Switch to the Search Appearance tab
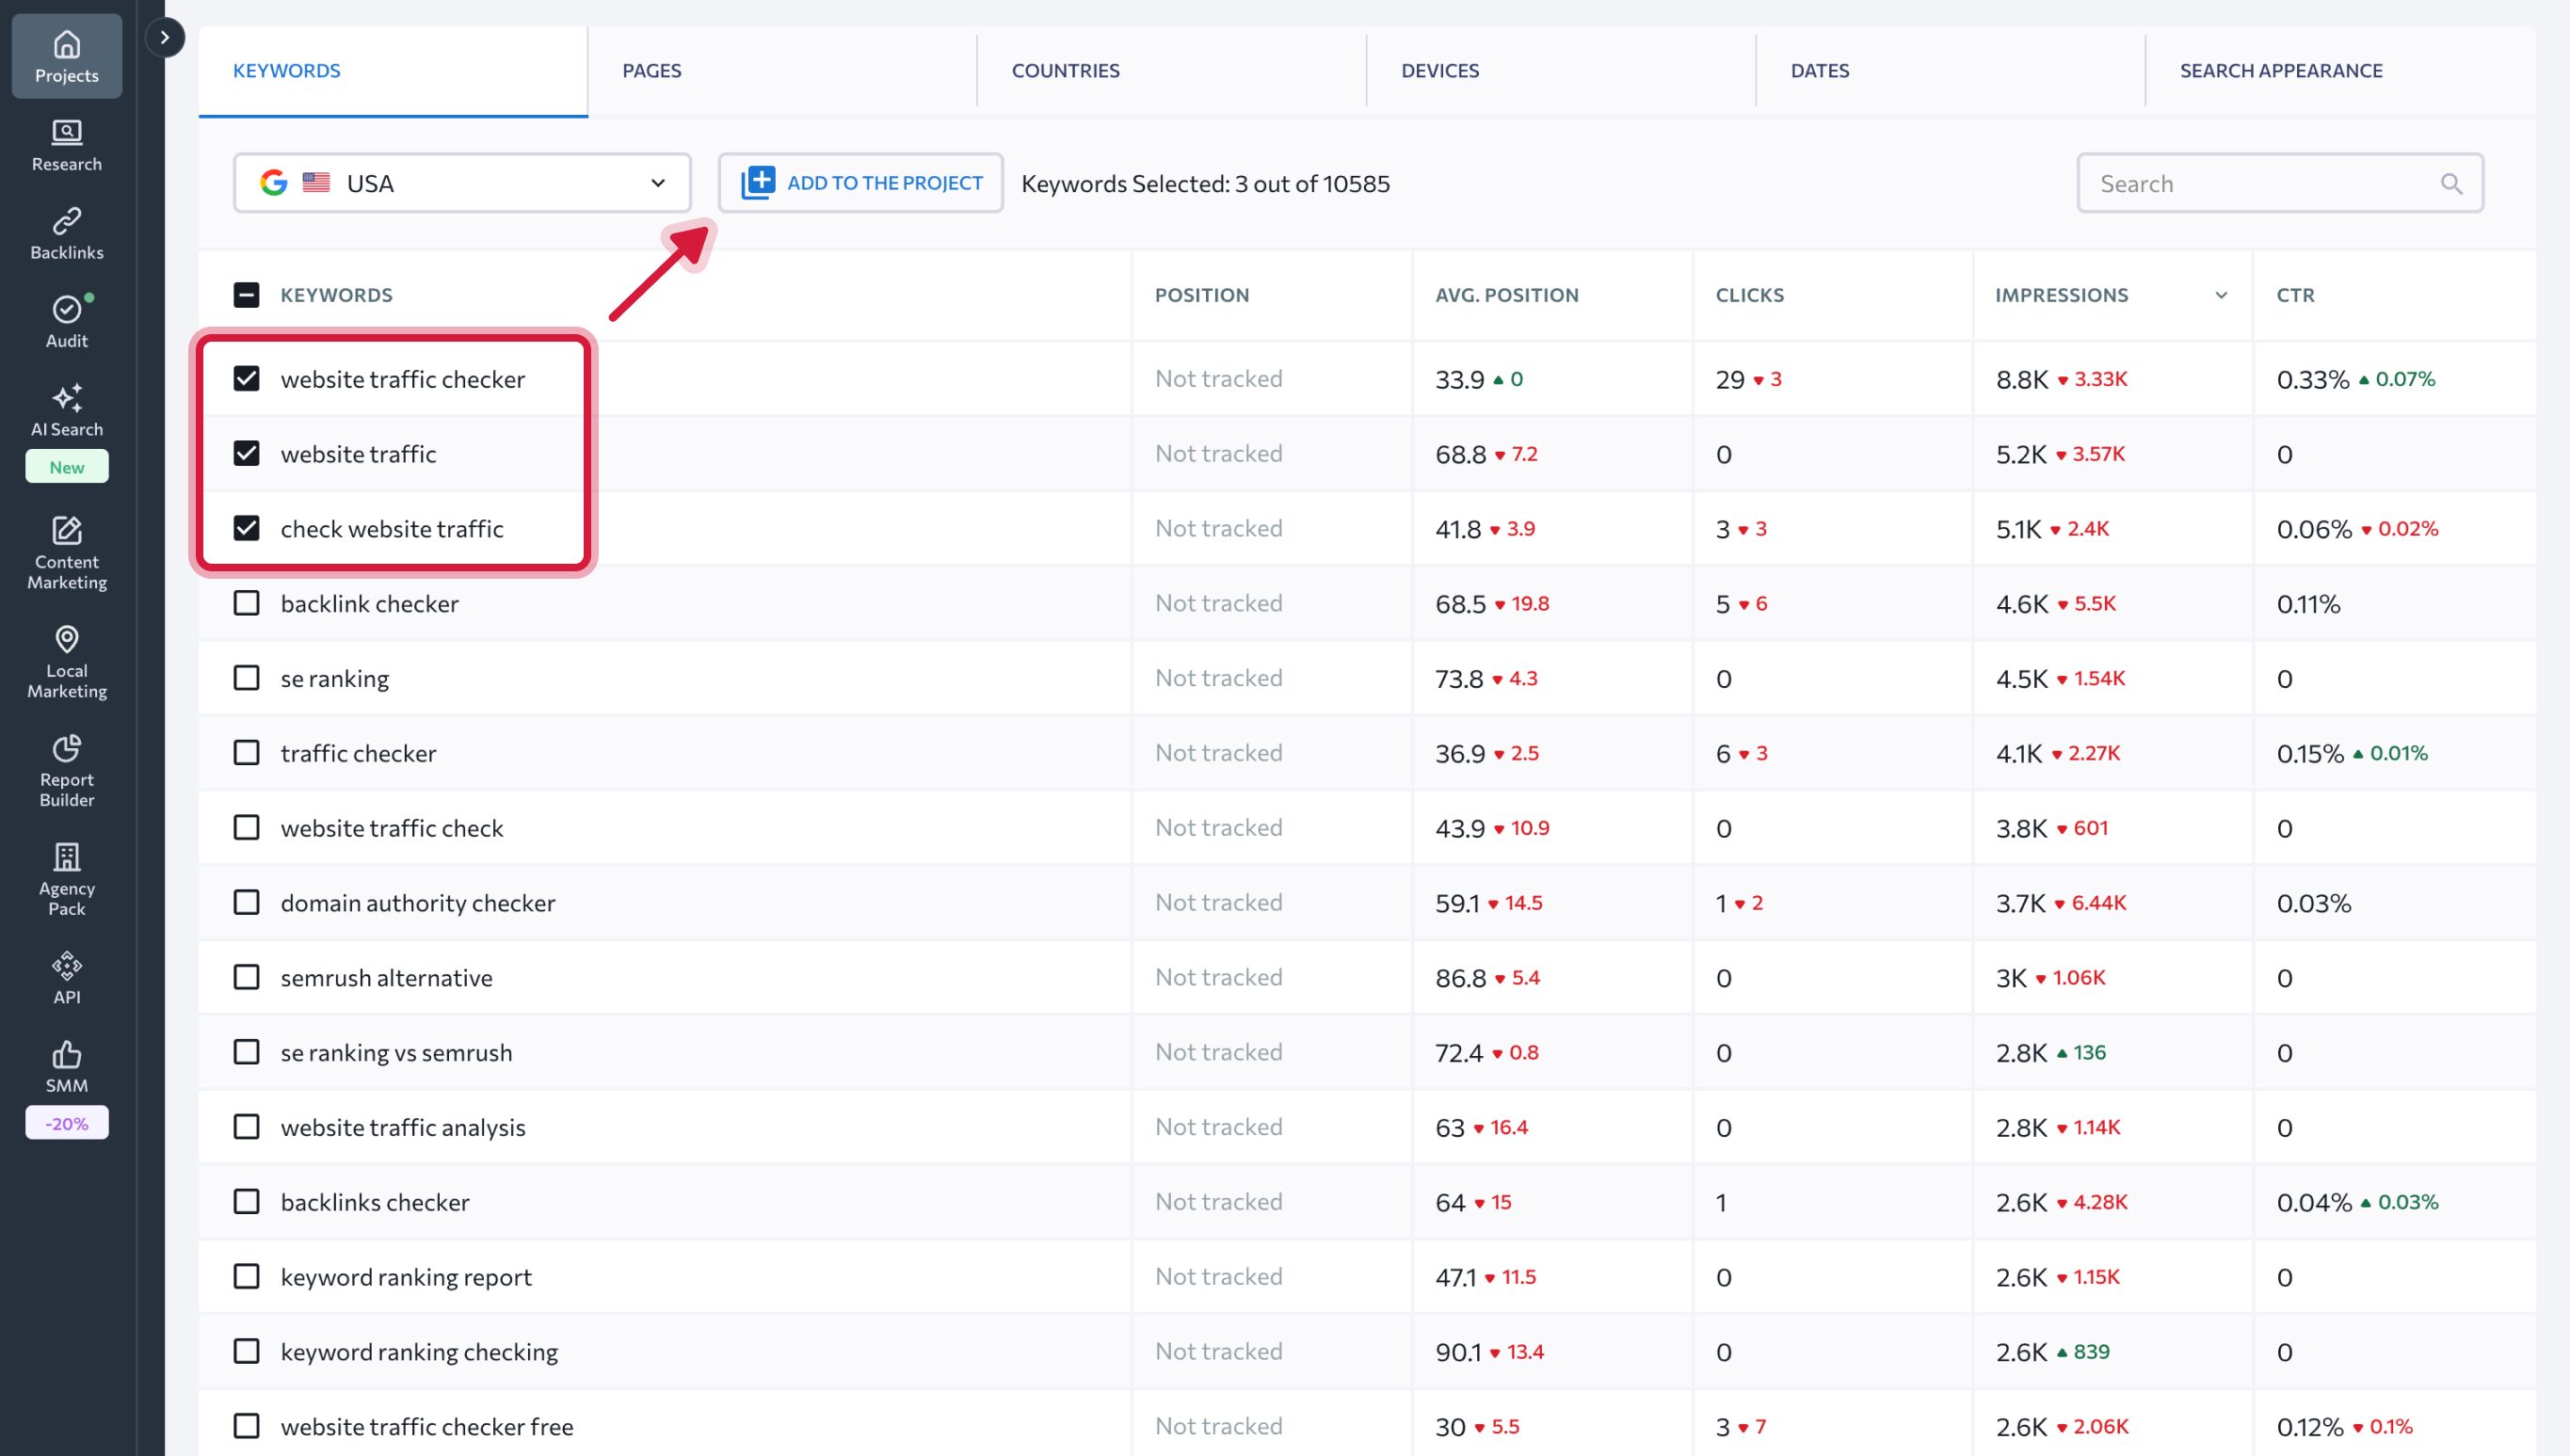Image resolution: width=2570 pixels, height=1456 pixels. click(x=2281, y=70)
